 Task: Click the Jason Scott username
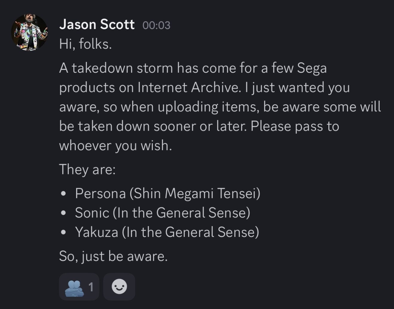(x=97, y=24)
